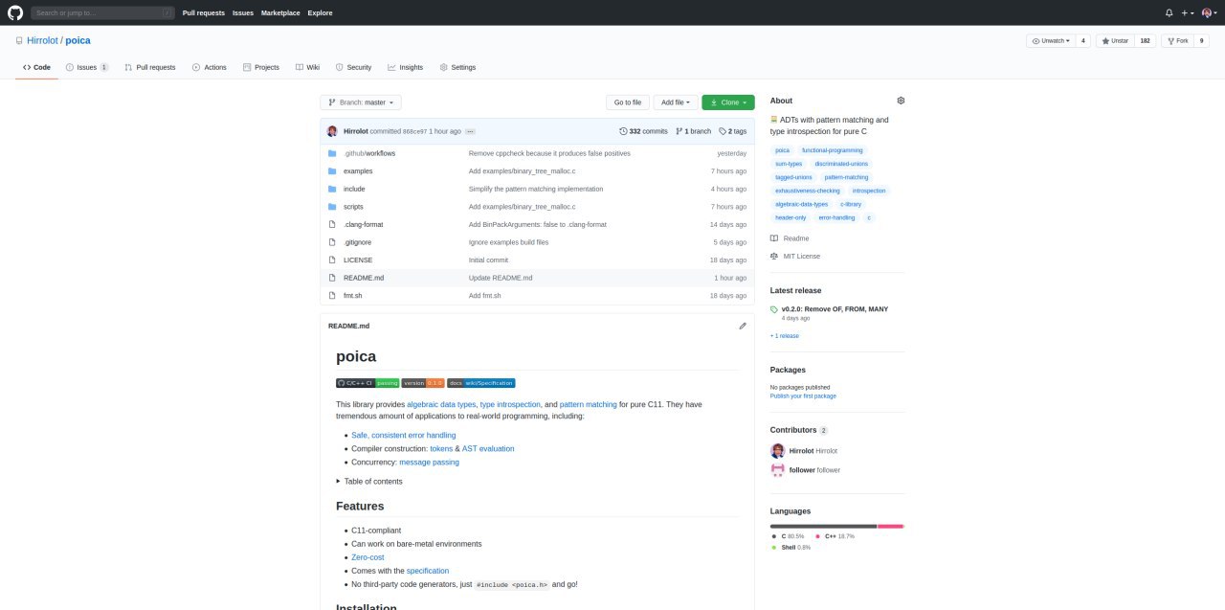Switch to the Security tab
Viewport: 1225px width, 610px height.
click(353, 67)
